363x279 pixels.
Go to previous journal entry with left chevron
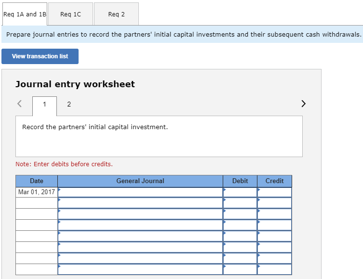pos(20,104)
